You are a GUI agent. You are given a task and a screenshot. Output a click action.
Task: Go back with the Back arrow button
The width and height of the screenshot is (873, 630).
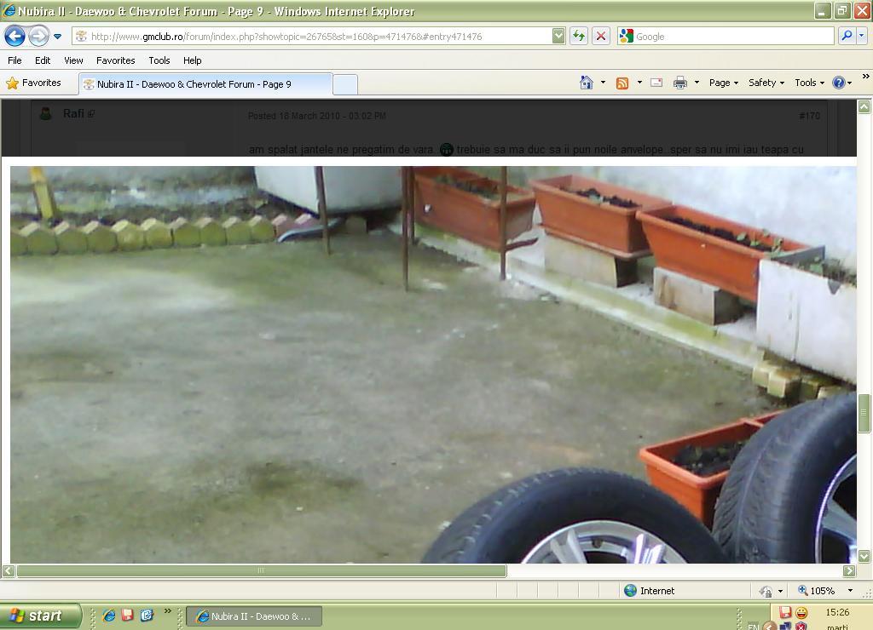coord(15,36)
